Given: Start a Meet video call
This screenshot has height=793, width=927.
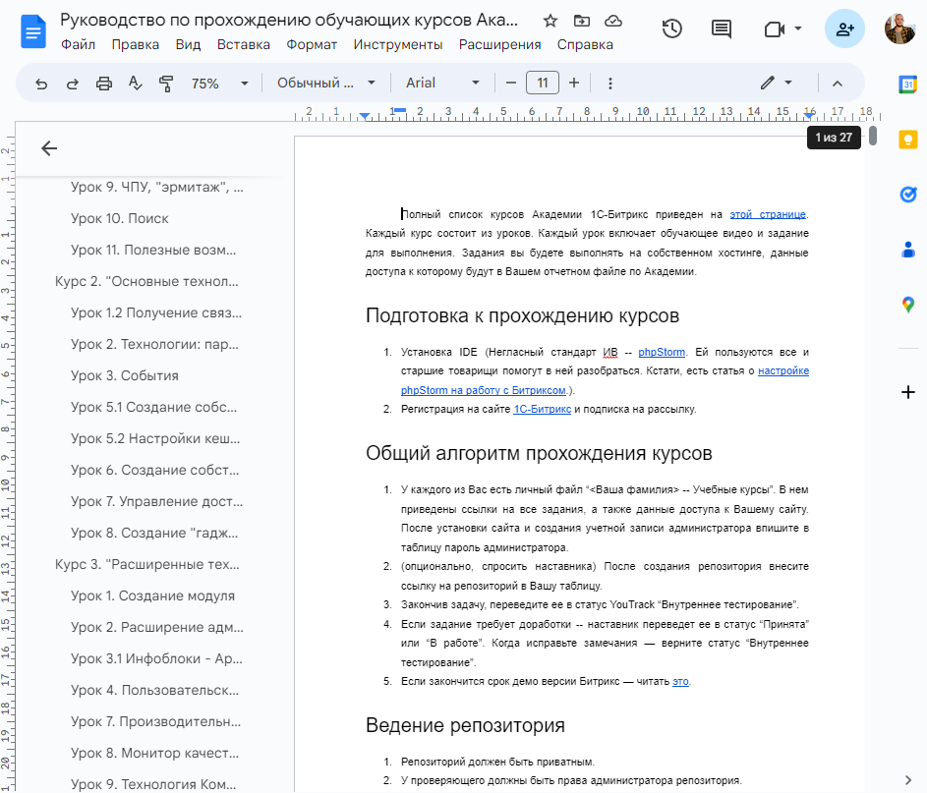Looking at the screenshot, I should tap(774, 28).
